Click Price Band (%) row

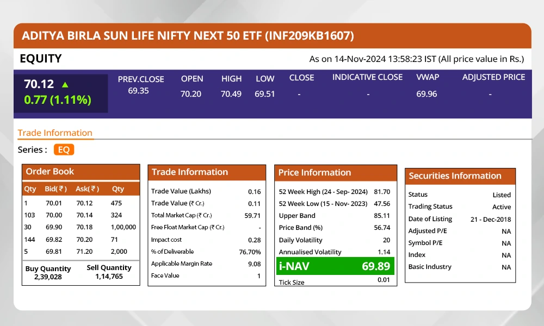coord(335,228)
